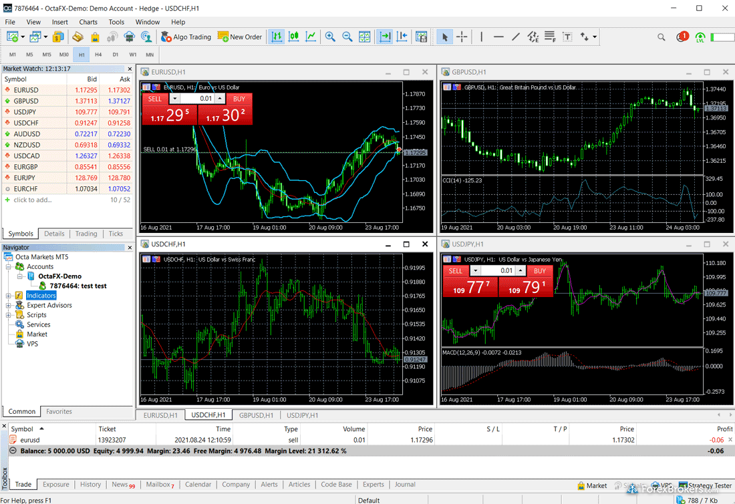Draw a vertical line tool

point(481,37)
